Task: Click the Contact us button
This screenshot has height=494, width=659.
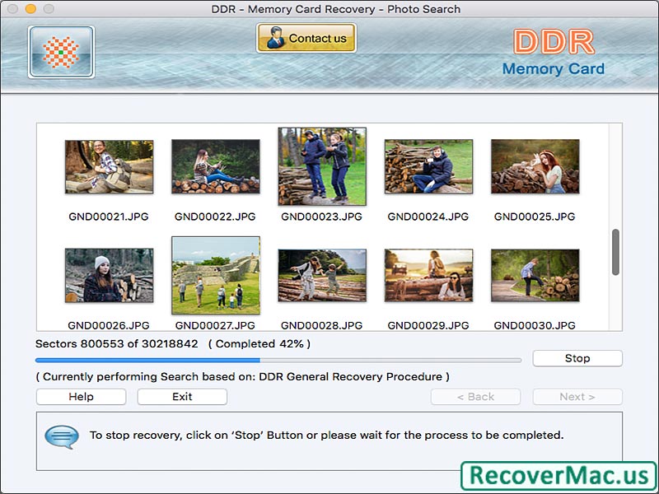Action: [306, 38]
